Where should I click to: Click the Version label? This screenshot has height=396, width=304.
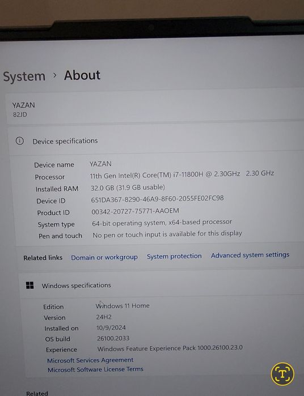(x=54, y=317)
